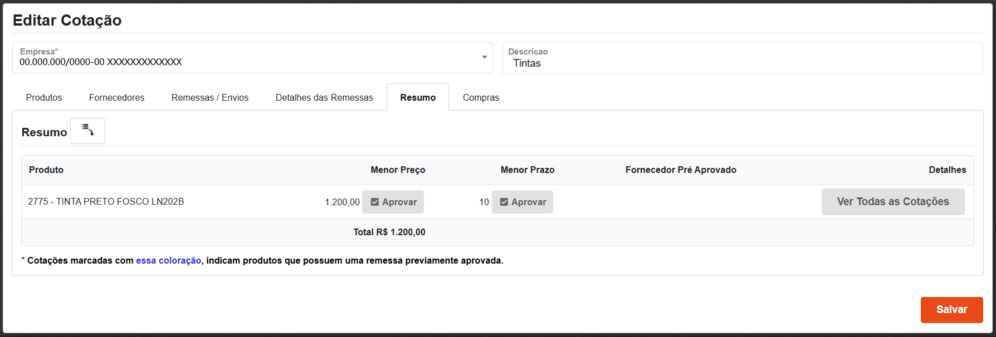Viewport: 996px width, 337px height.
Task: Open the Compras tab
Action: pos(481,97)
